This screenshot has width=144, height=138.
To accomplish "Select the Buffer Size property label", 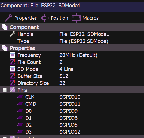I will (30, 76).
